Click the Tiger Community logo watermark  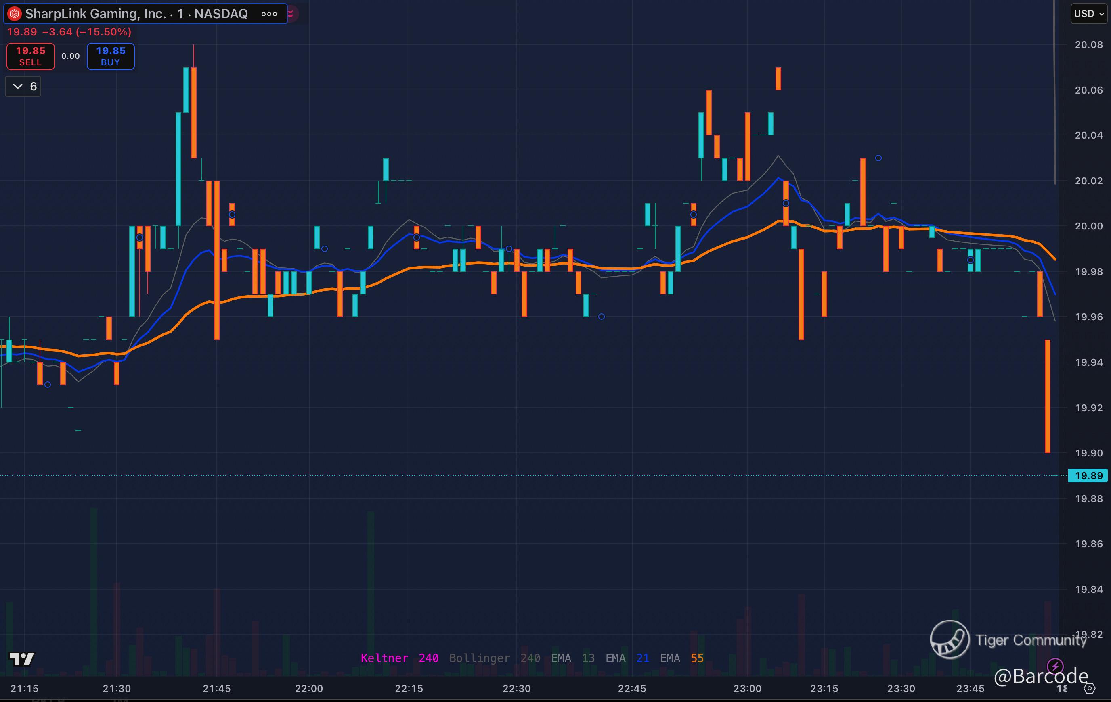[950, 640]
